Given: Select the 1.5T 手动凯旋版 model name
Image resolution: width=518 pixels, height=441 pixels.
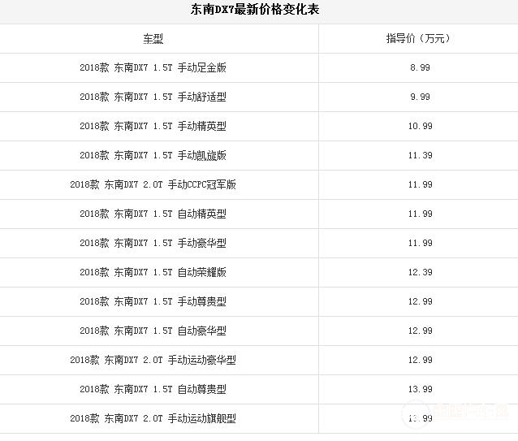Looking at the screenshot, I should (153, 155).
